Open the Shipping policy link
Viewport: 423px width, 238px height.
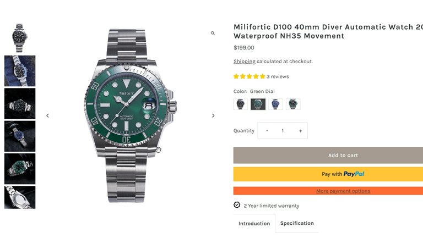[244, 62]
